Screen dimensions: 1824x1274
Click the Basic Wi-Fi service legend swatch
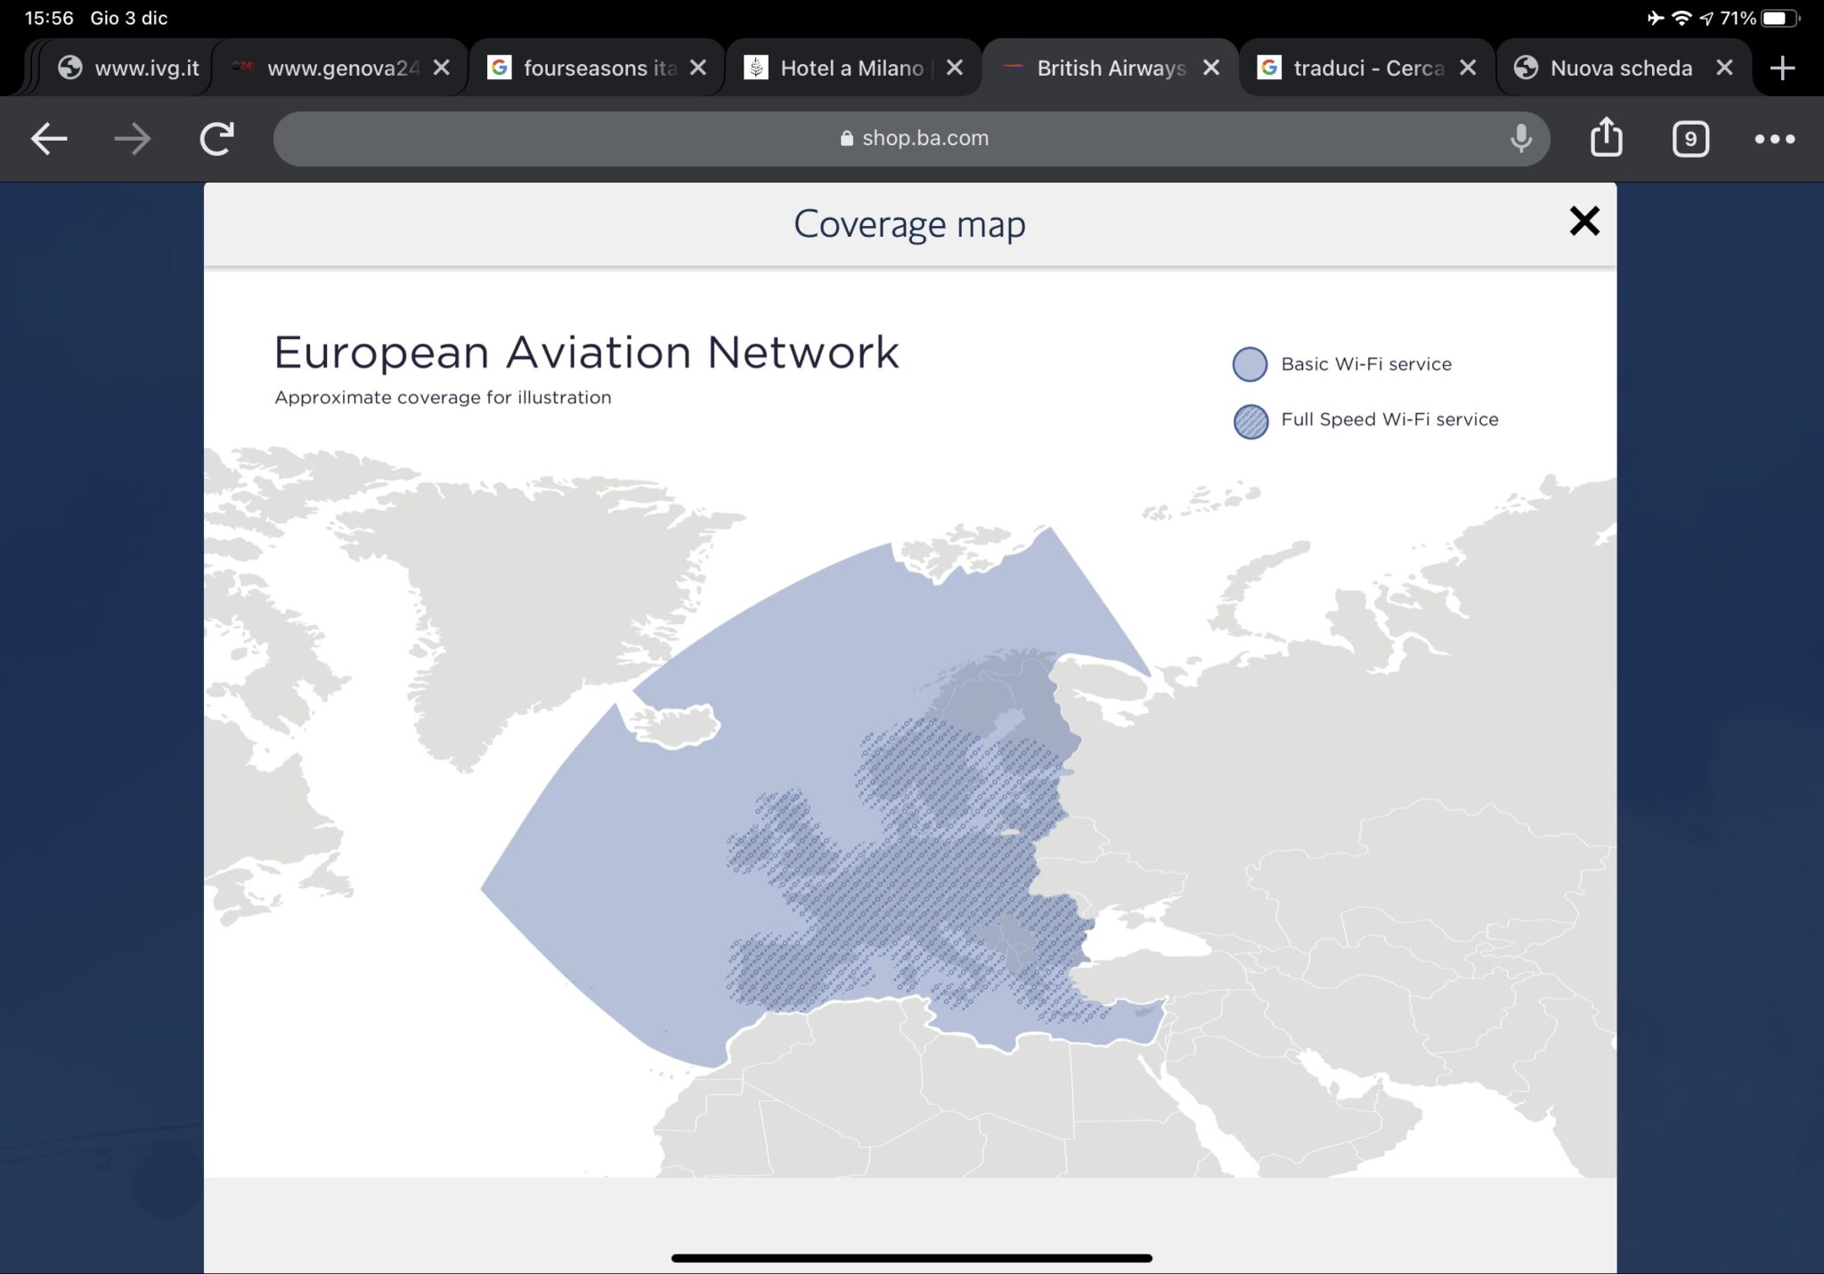click(x=1250, y=364)
